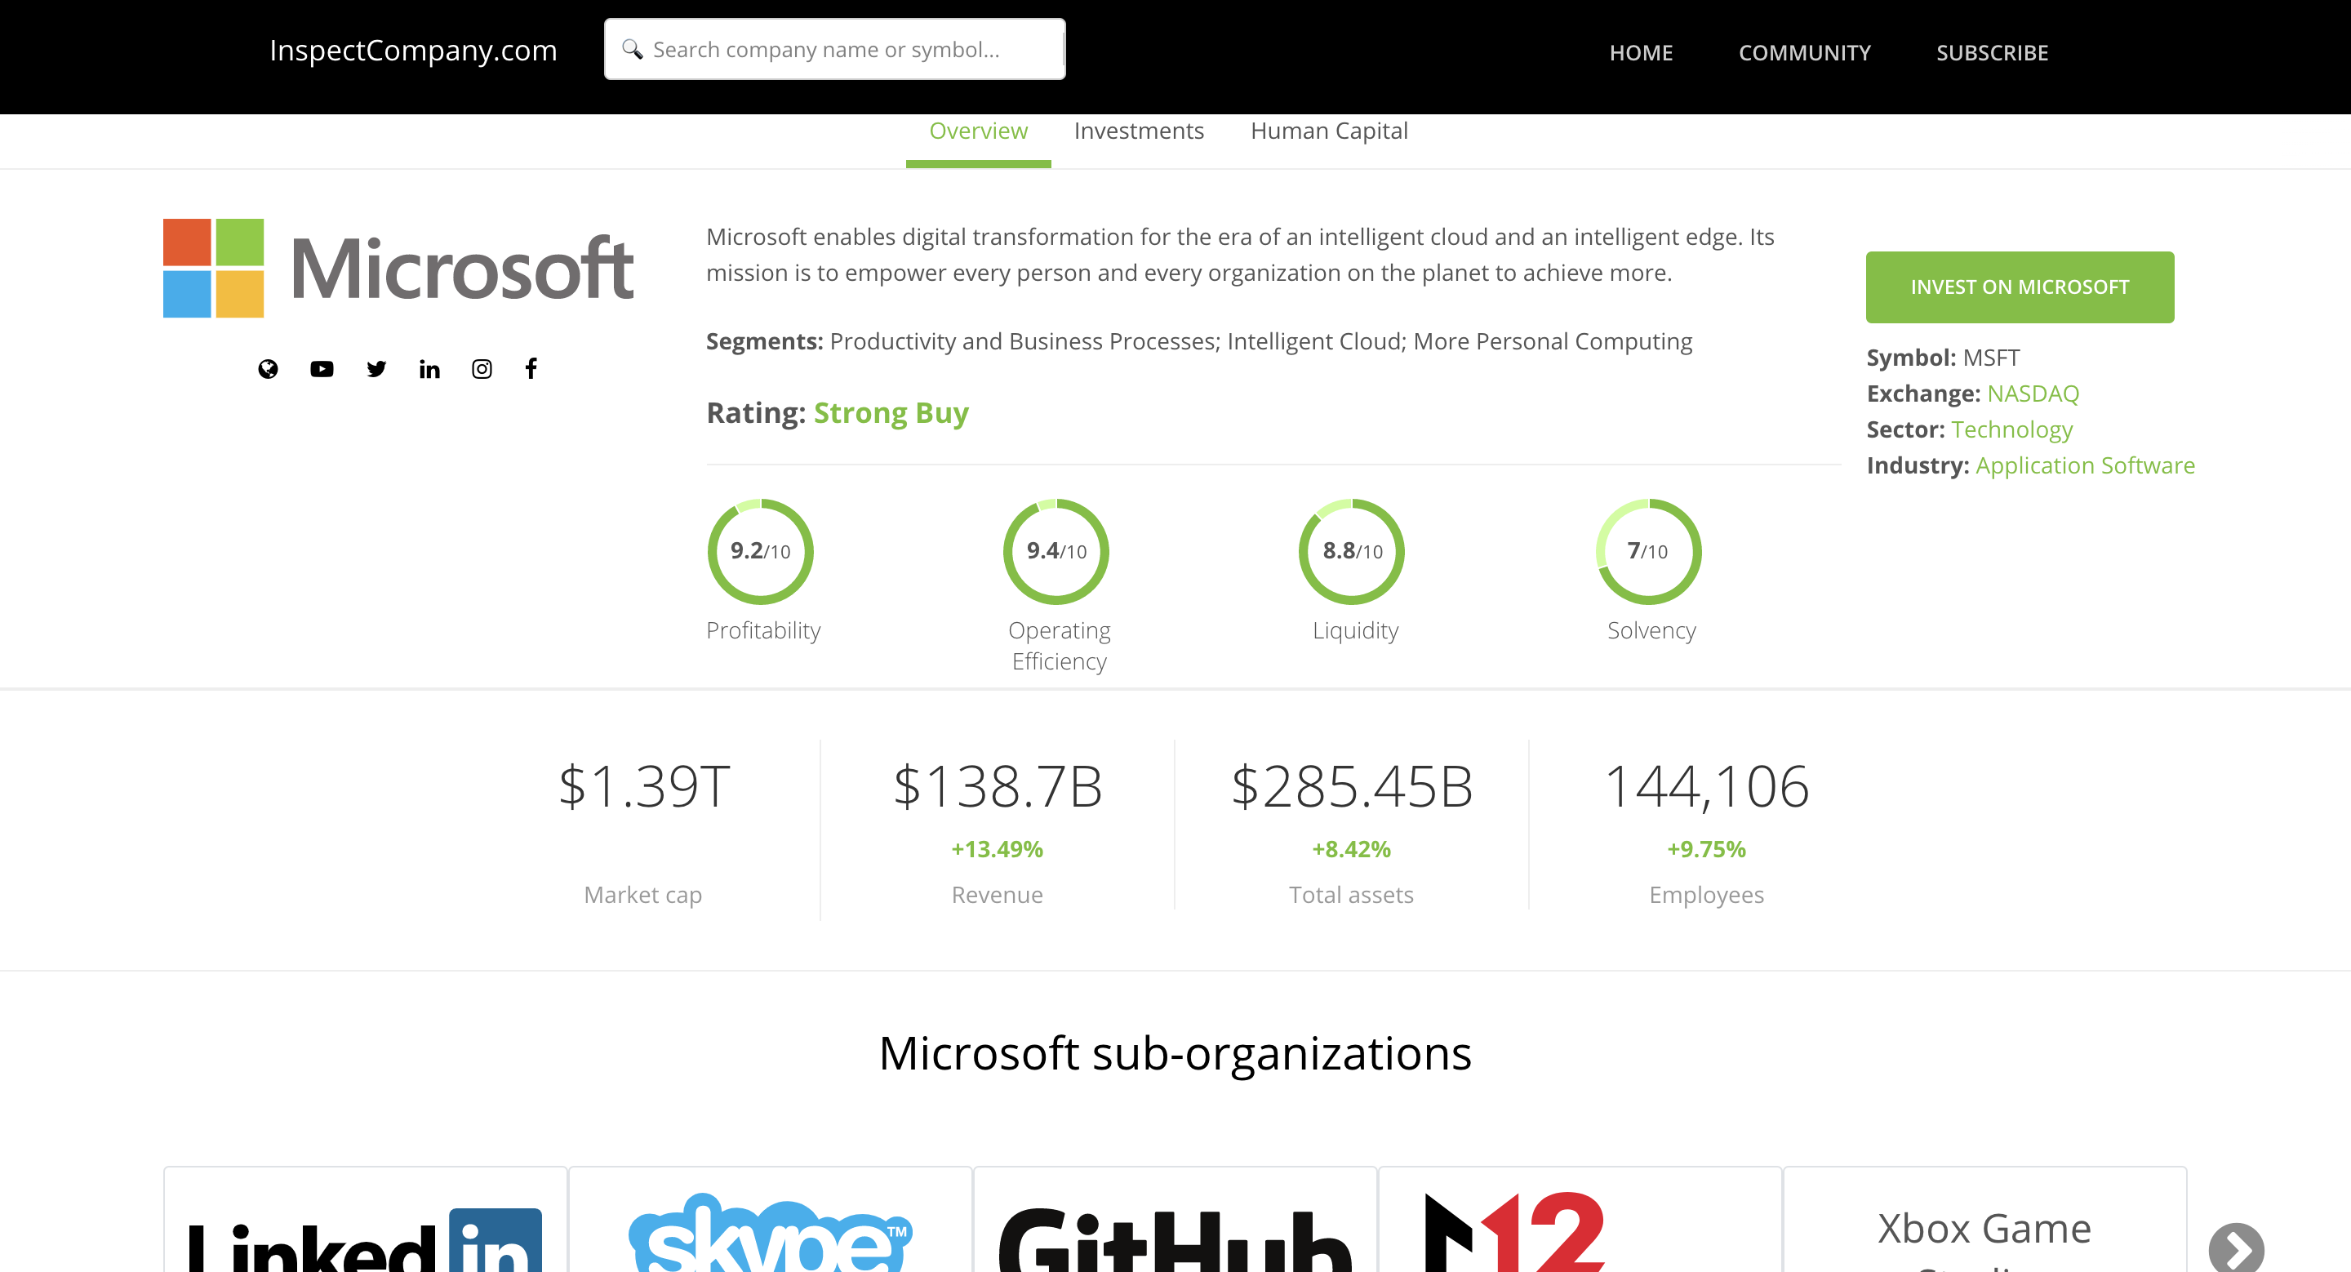Click the Instagram icon
The height and width of the screenshot is (1272, 2351).
(x=482, y=369)
